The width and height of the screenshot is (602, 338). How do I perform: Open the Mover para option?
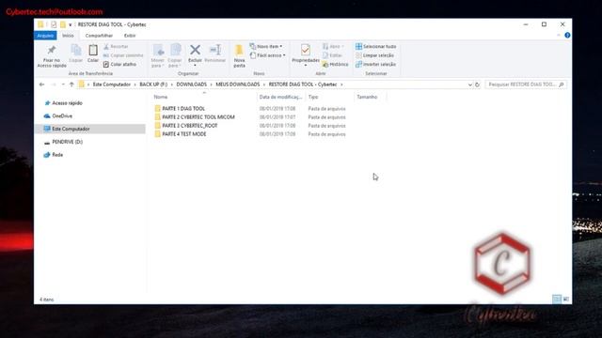pos(158,56)
